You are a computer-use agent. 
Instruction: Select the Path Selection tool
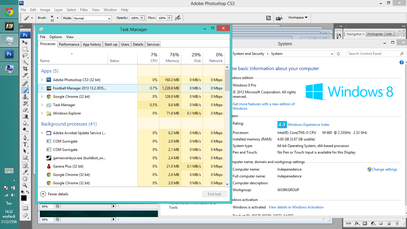pos(25,151)
